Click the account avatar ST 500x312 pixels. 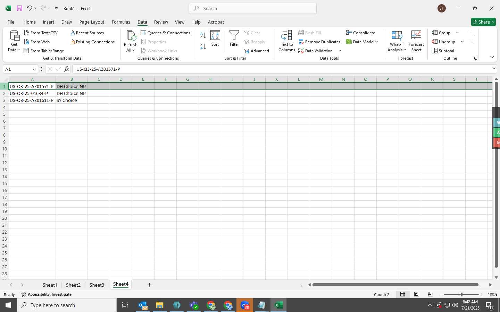(442, 8)
